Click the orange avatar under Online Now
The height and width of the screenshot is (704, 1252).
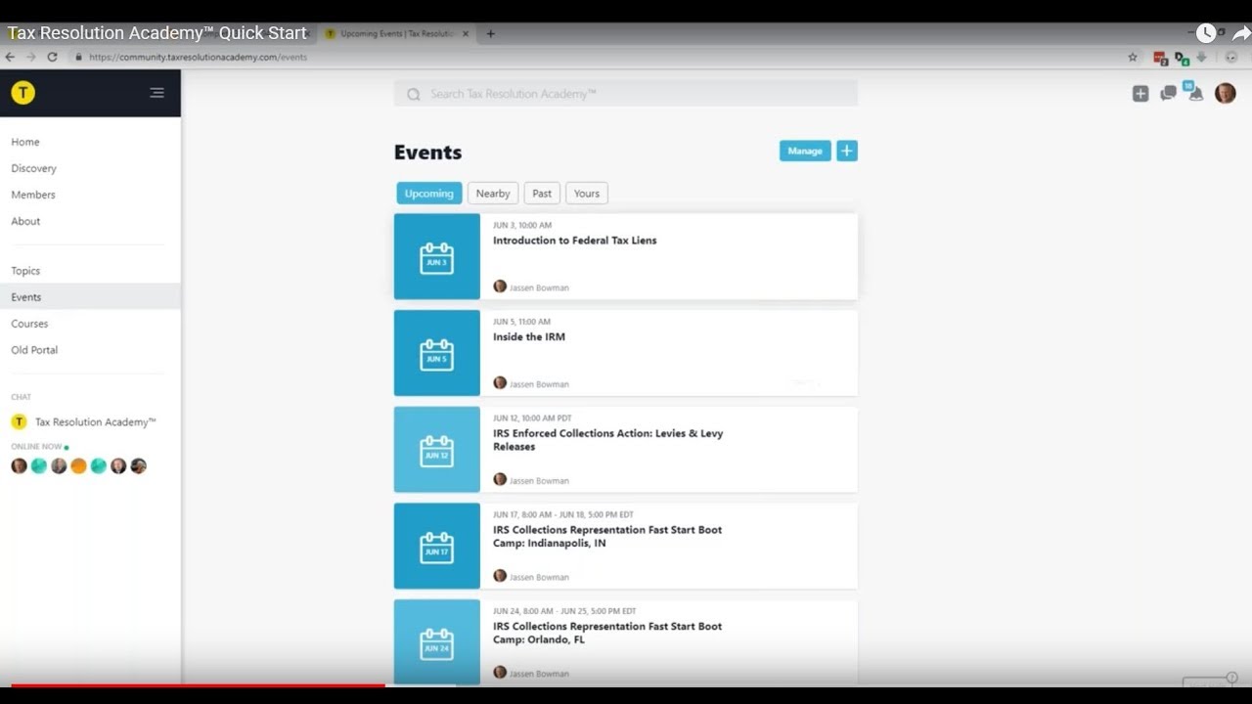(78, 466)
